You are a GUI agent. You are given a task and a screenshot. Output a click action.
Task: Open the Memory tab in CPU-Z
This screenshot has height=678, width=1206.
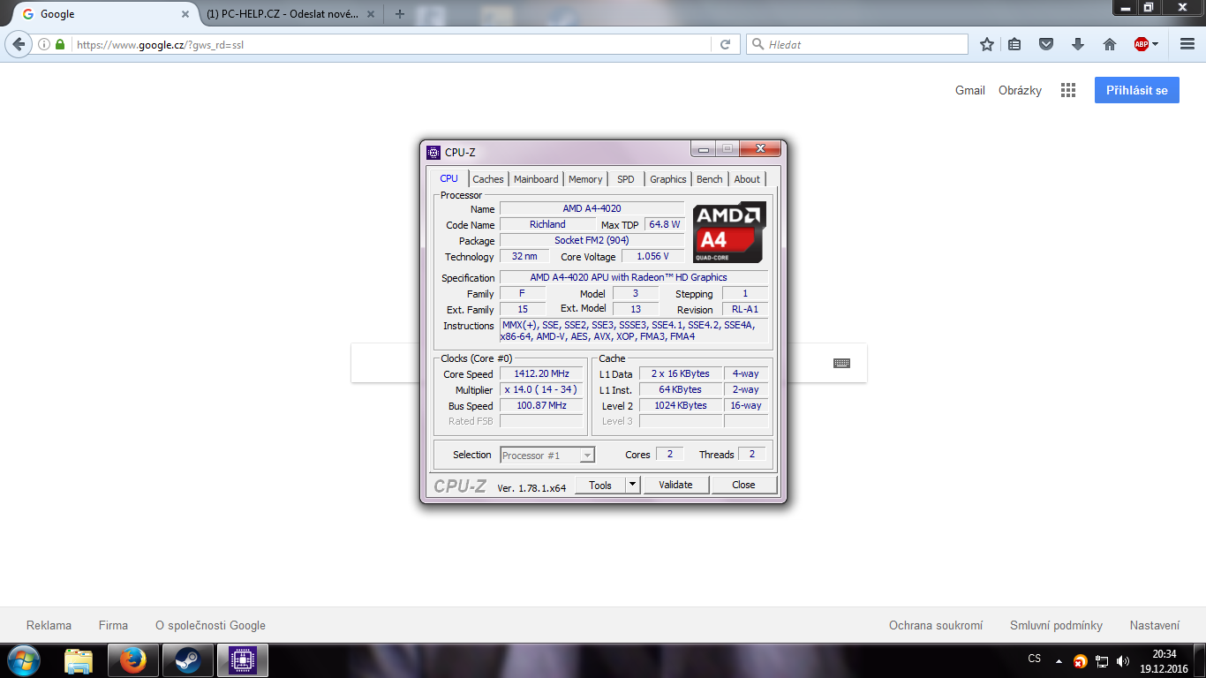(x=585, y=179)
